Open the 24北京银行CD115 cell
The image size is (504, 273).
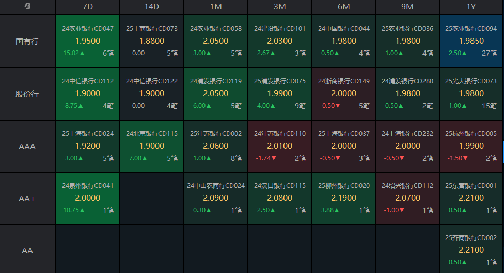point(152,146)
